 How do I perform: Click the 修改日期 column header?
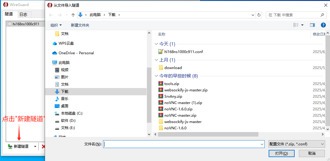[319, 34]
